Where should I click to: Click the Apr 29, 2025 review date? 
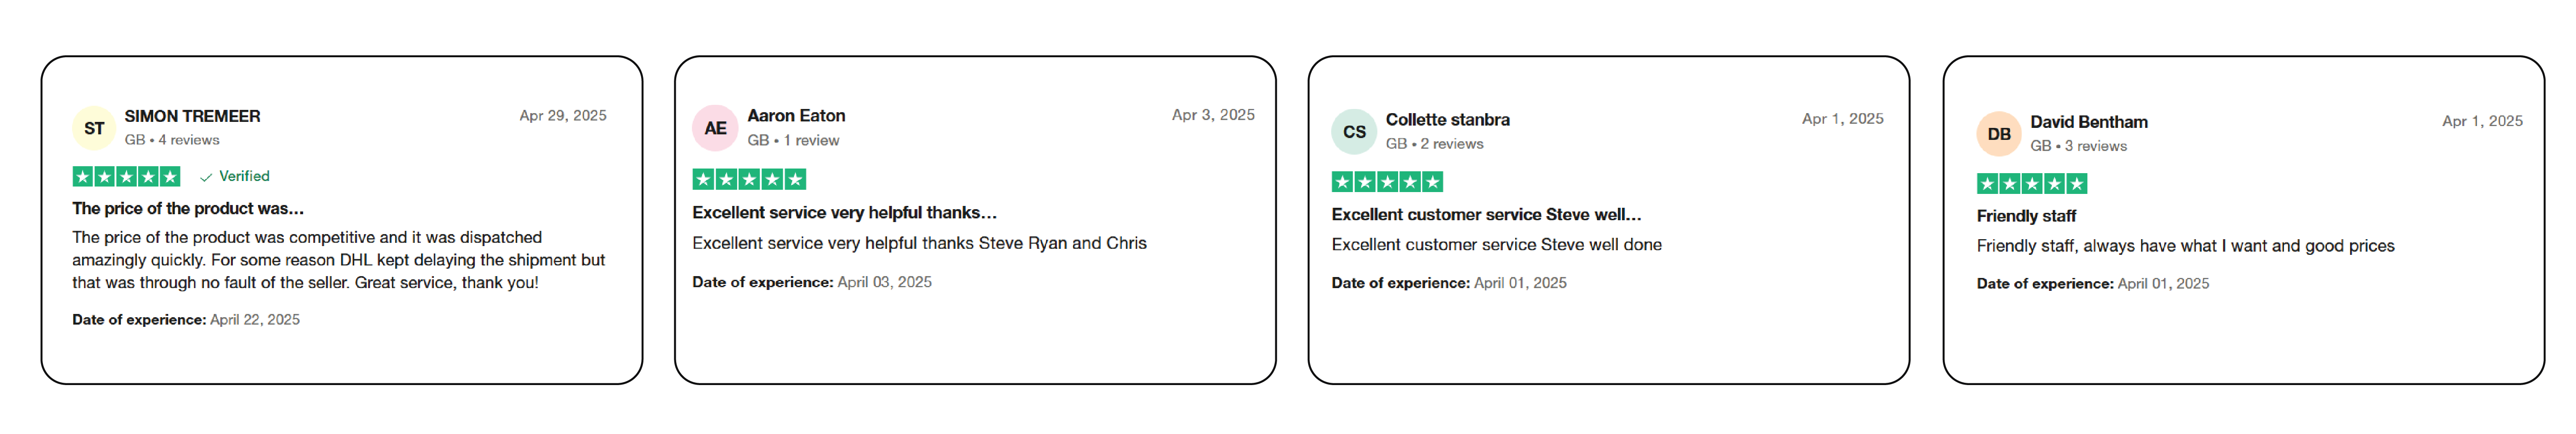tap(563, 116)
